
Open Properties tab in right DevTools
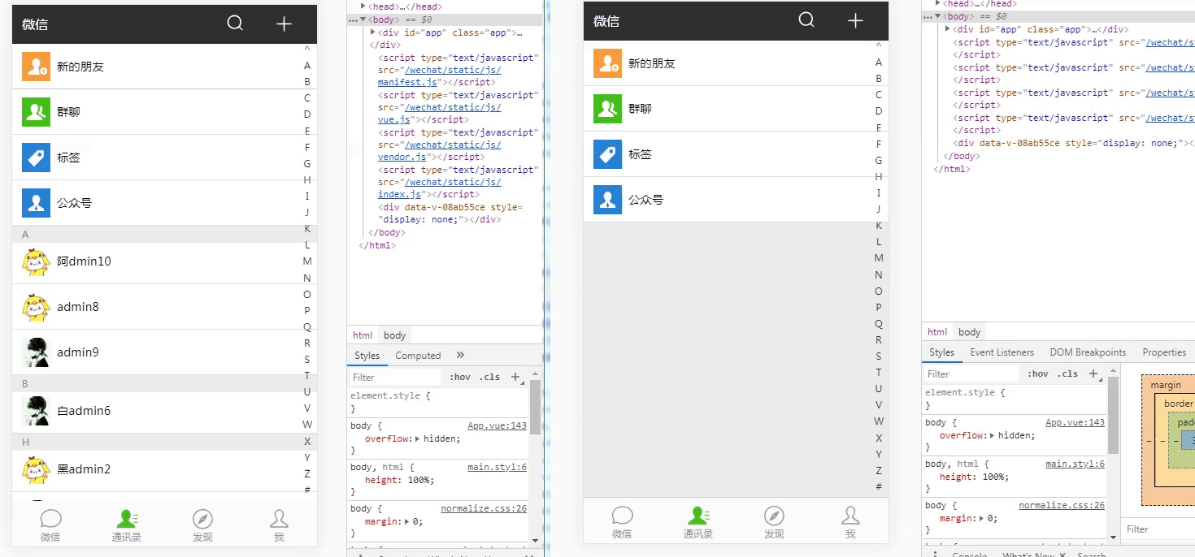pos(1164,352)
